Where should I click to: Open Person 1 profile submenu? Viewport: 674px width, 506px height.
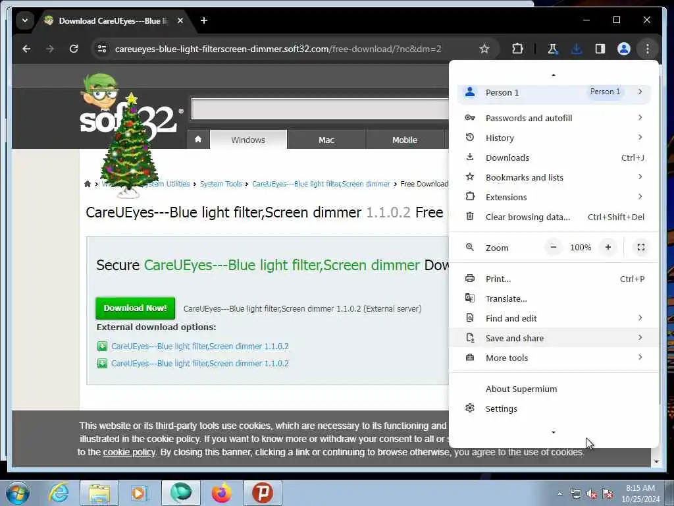[554, 92]
